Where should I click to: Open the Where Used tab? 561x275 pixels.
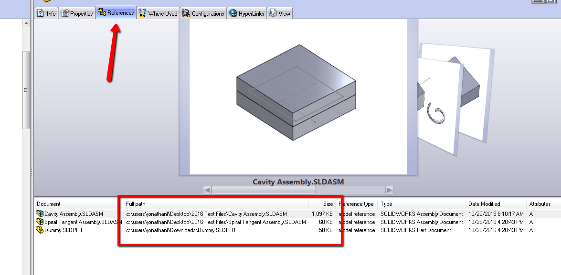click(158, 13)
